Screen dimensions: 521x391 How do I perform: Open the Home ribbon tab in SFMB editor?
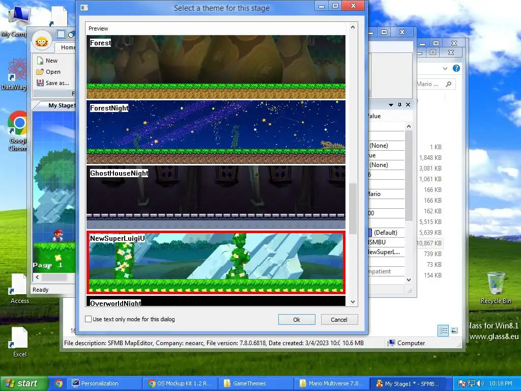68,47
